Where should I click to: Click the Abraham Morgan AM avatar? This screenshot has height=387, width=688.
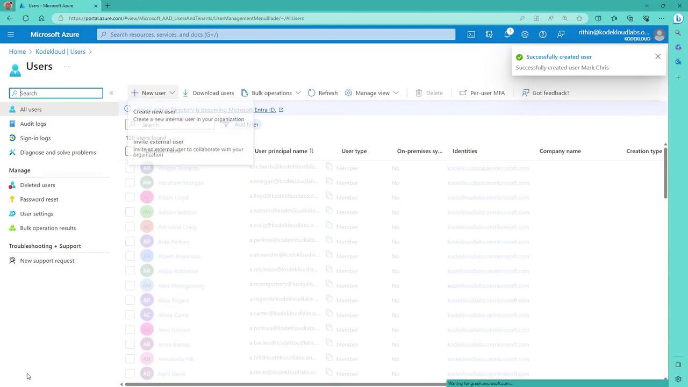147,183
